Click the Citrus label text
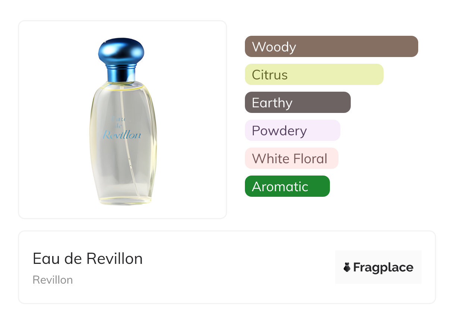Image resolution: width=454 pixels, height=322 pixels. 270,75
